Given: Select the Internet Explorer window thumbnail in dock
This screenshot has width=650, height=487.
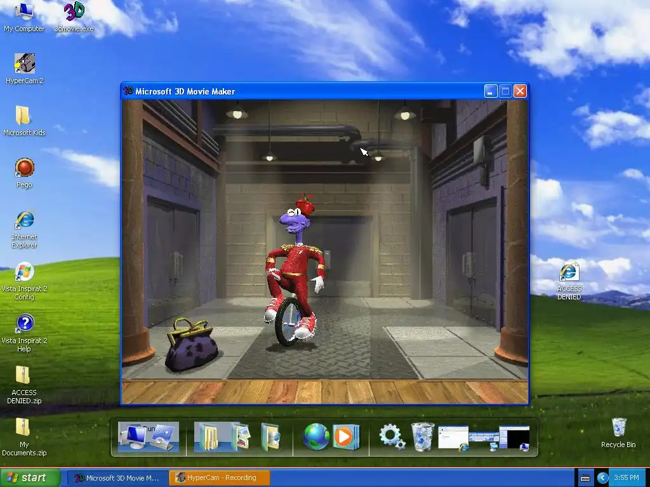Looking at the screenshot, I should tap(453, 438).
